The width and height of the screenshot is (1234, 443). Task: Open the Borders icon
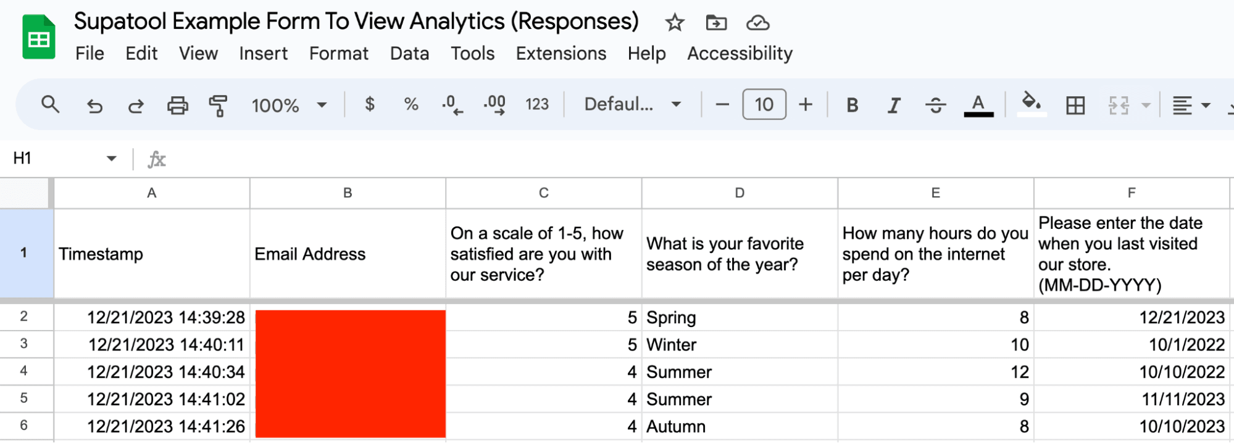[1075, 104]
